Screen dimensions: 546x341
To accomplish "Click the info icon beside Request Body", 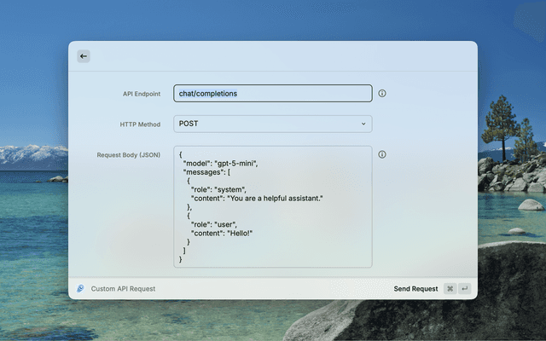I will [x=382, y=154].
